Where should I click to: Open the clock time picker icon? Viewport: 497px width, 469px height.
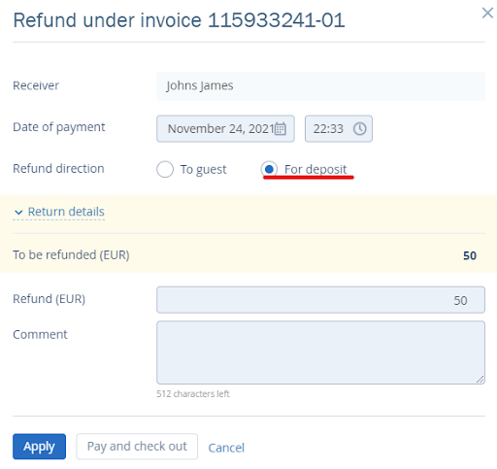tap(360, 129)
